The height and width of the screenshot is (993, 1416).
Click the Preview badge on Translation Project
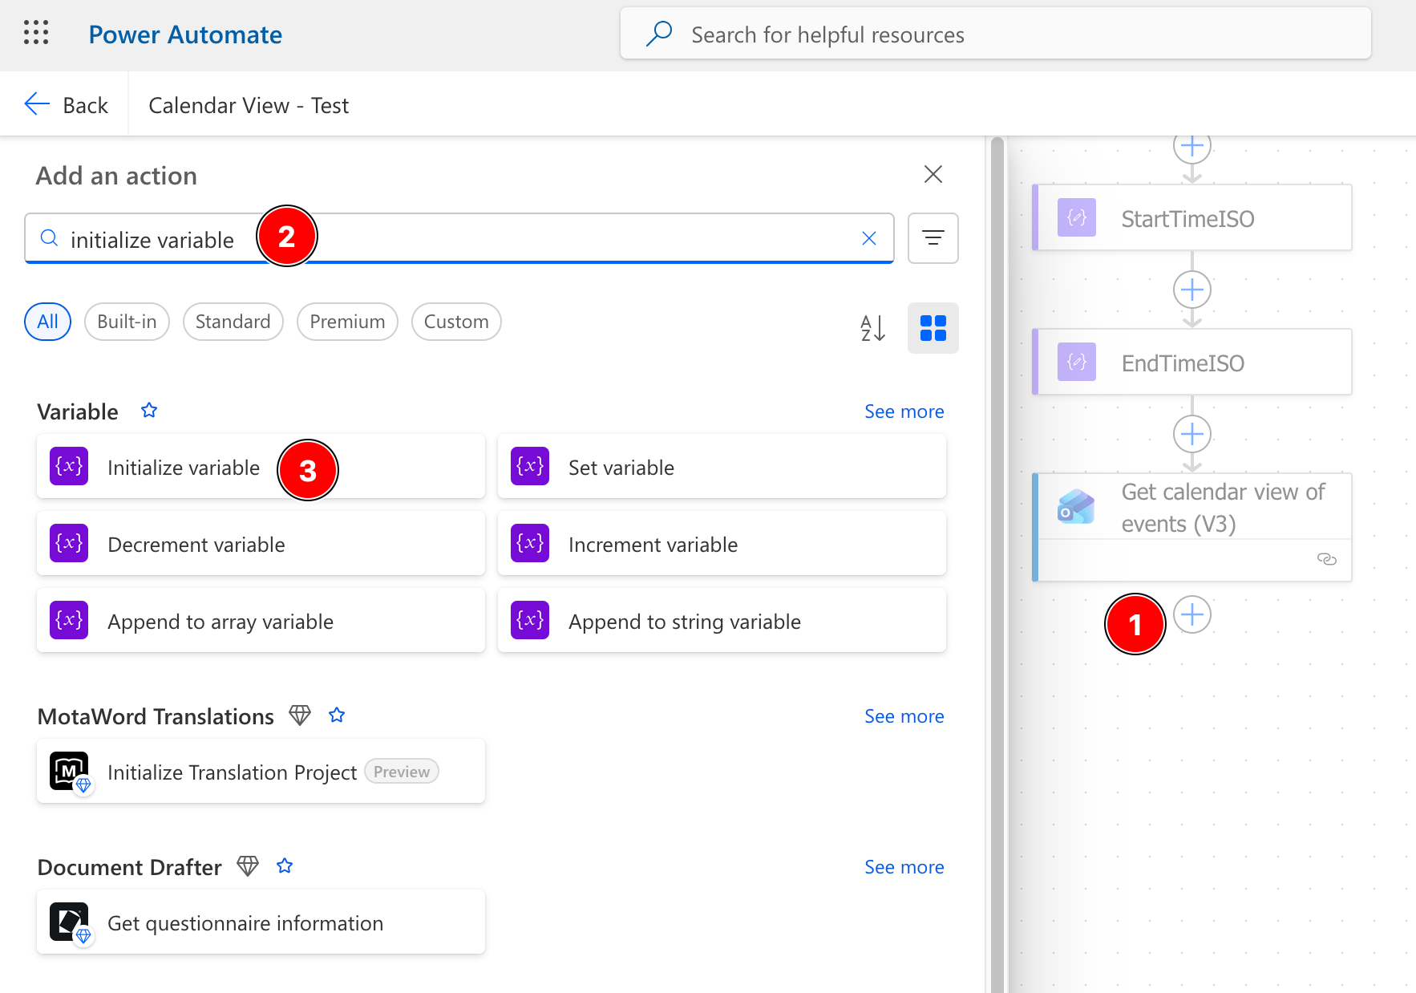[402, 772]
